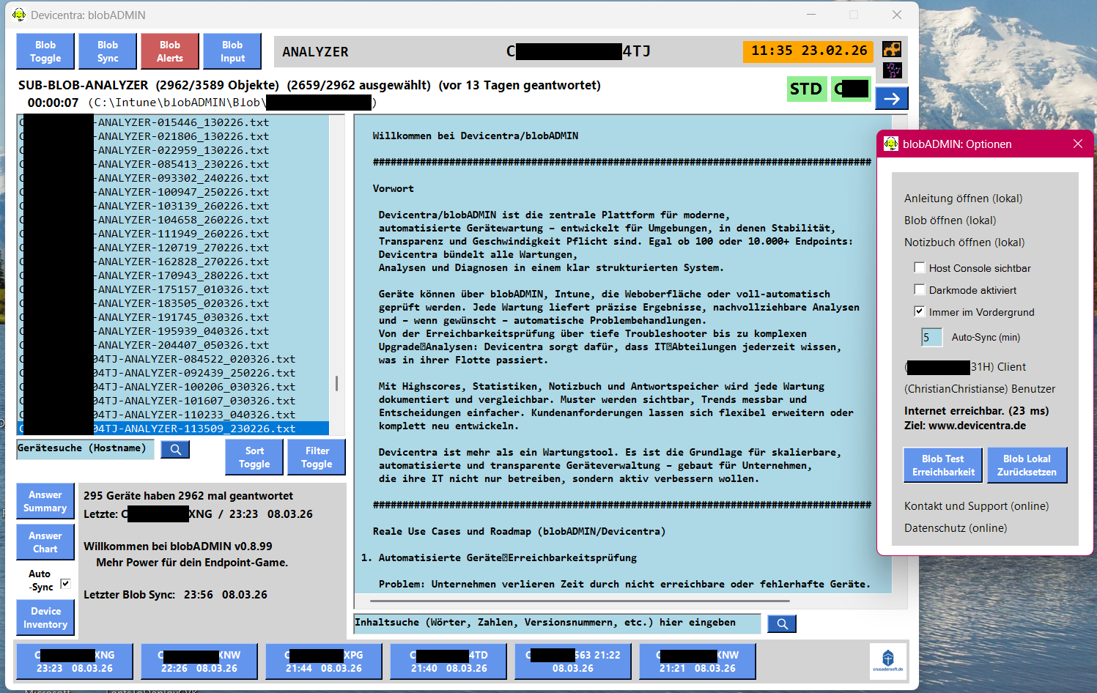
Task: Click Sort Toggle
Action: 254,456
